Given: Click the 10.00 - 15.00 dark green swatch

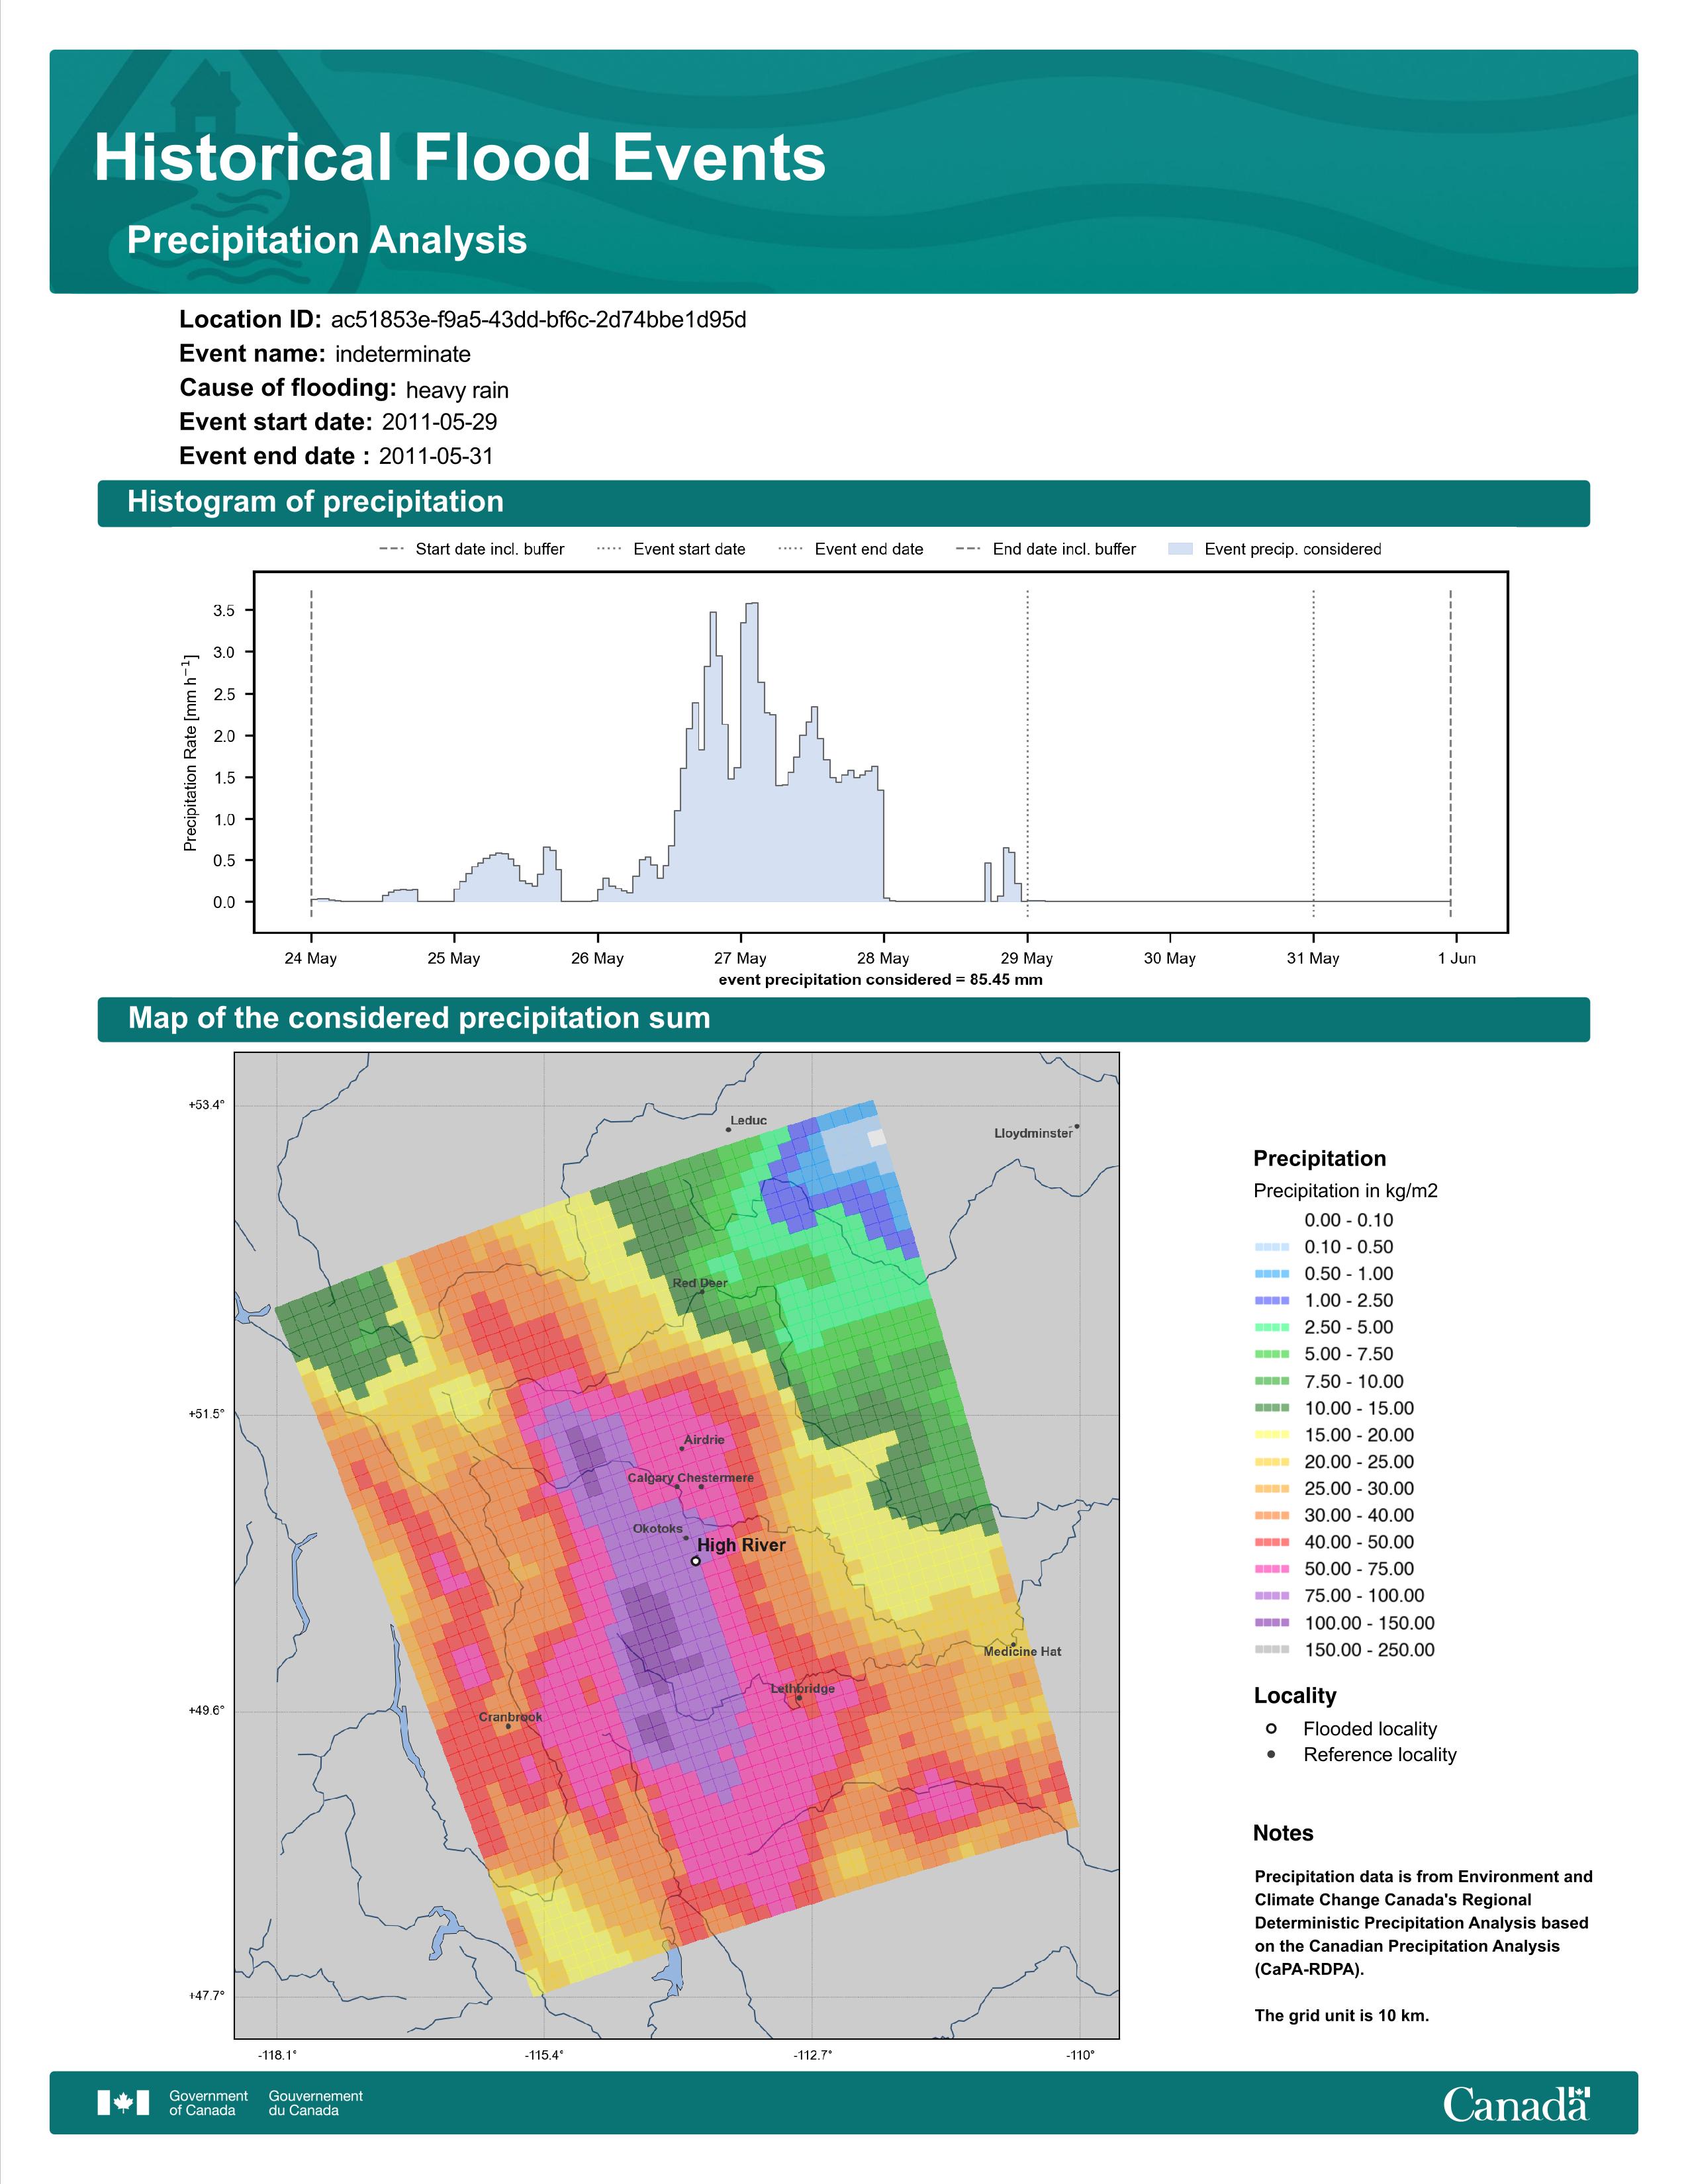Looking at the screenshot, I should tap(1271, 1408).
